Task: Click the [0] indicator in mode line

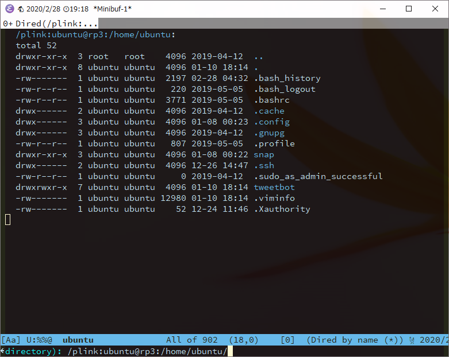Action: point(287,340)
